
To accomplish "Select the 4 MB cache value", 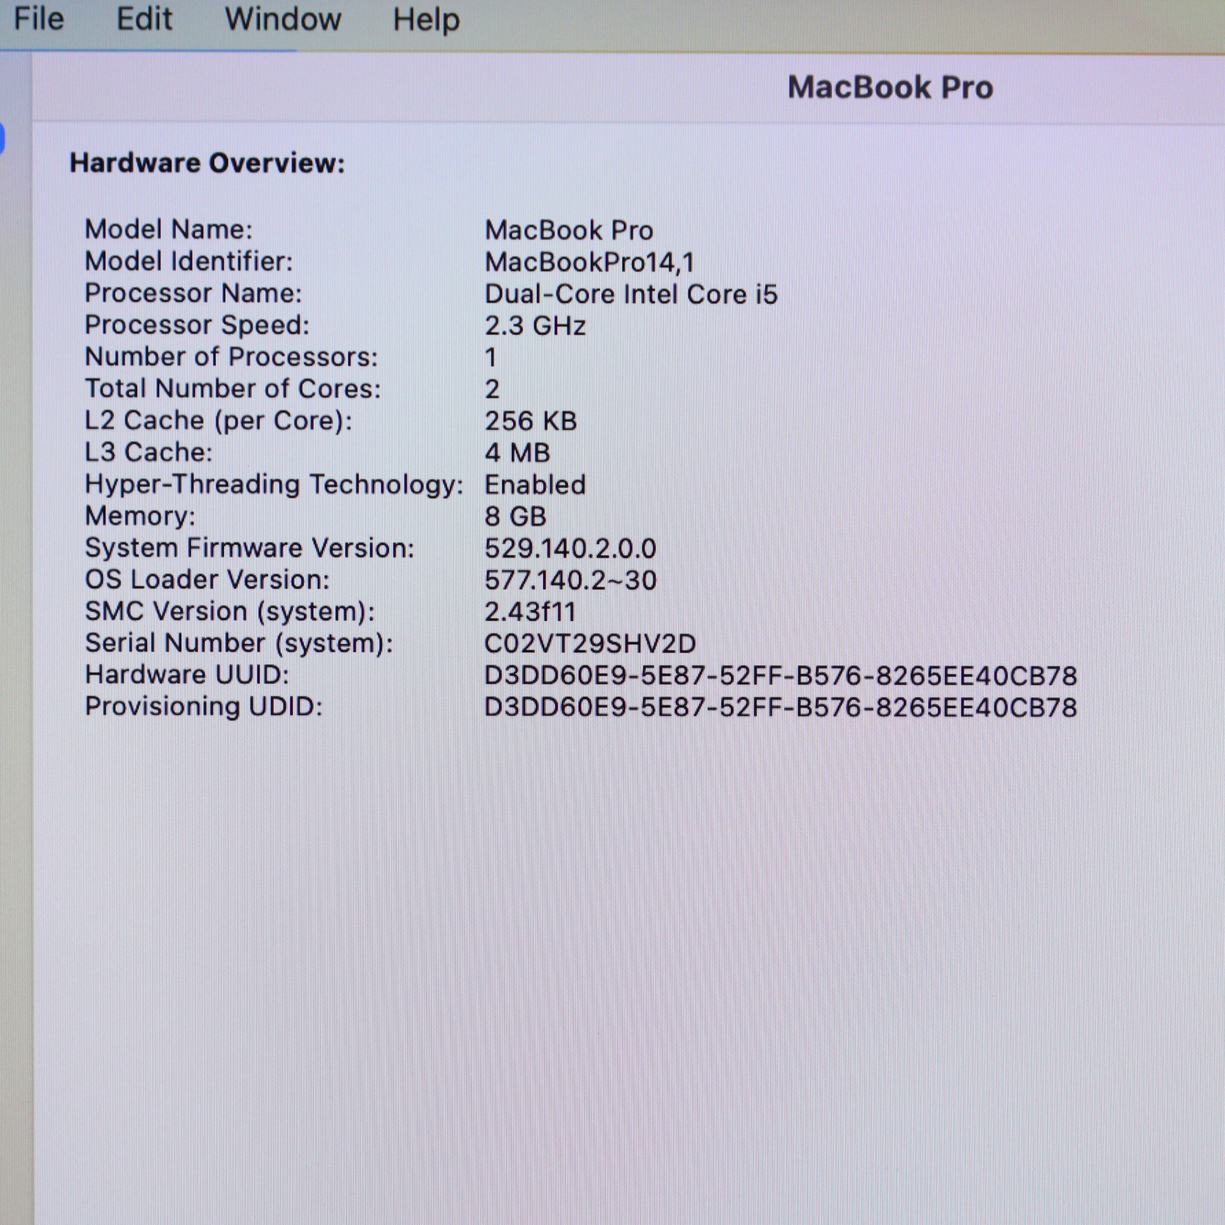I will point(518,453).
